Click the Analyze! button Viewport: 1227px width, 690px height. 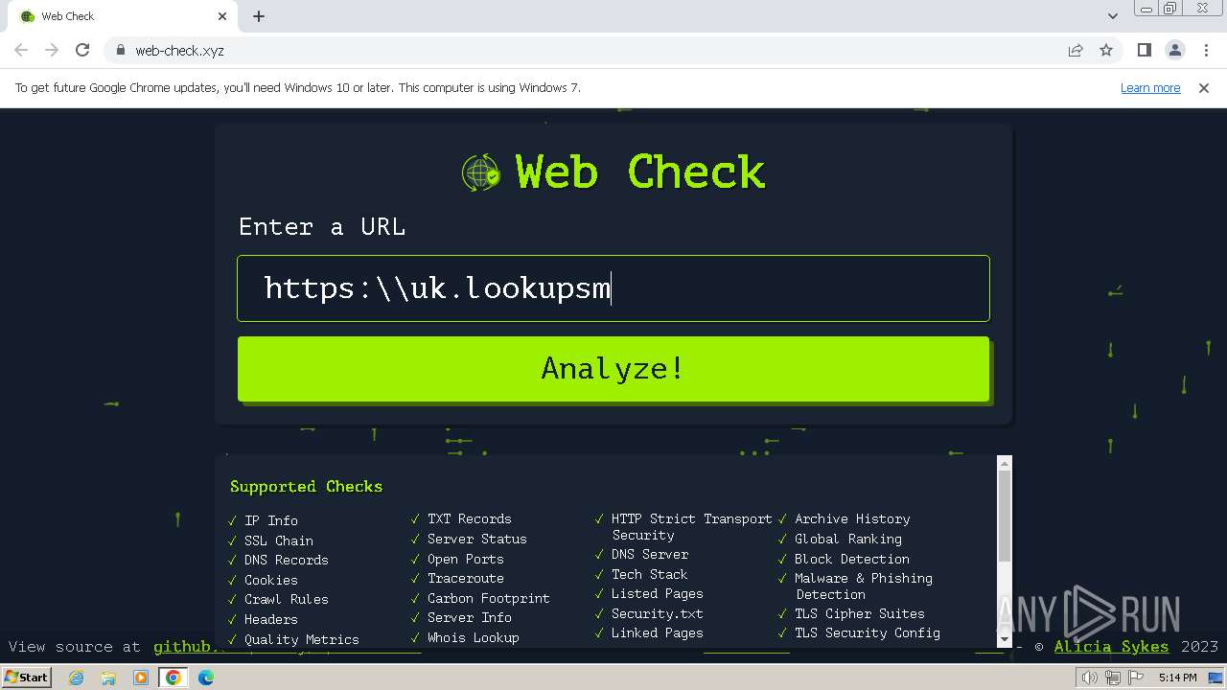[x=613, y=368]
